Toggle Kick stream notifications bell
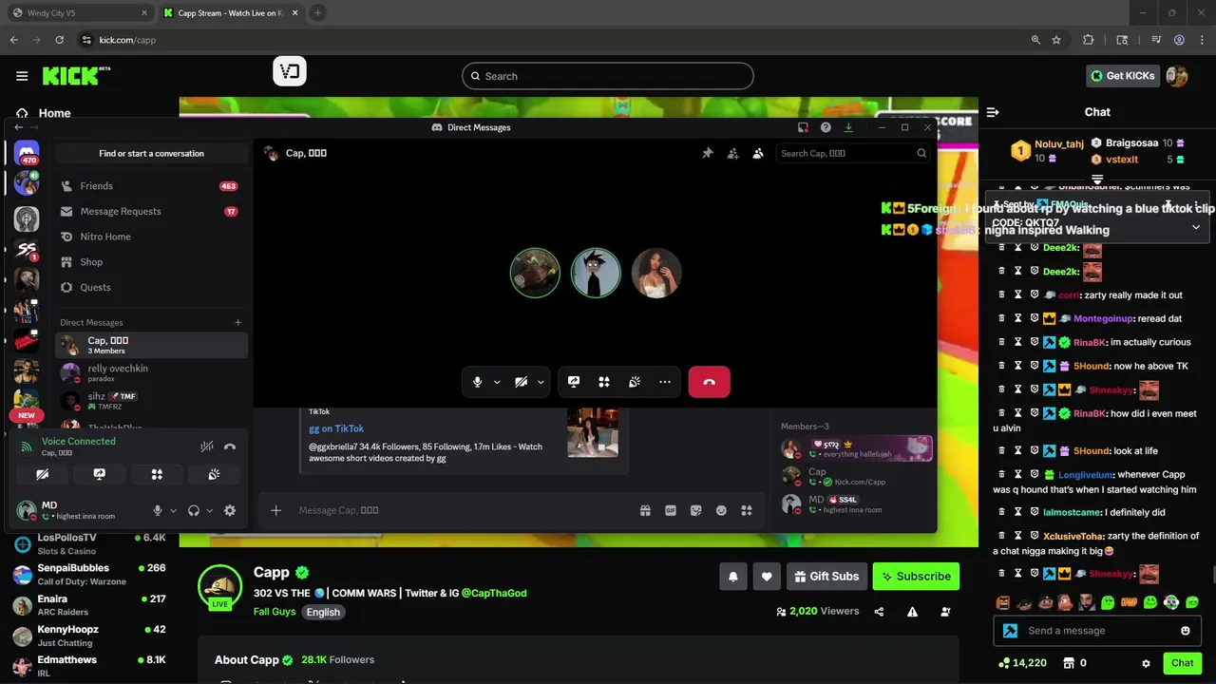This screenshot has width=1216, height=684. (732, 576)
